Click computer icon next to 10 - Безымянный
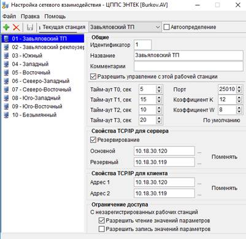This screenshot has width=246, height=239. (x=6, y=115)
